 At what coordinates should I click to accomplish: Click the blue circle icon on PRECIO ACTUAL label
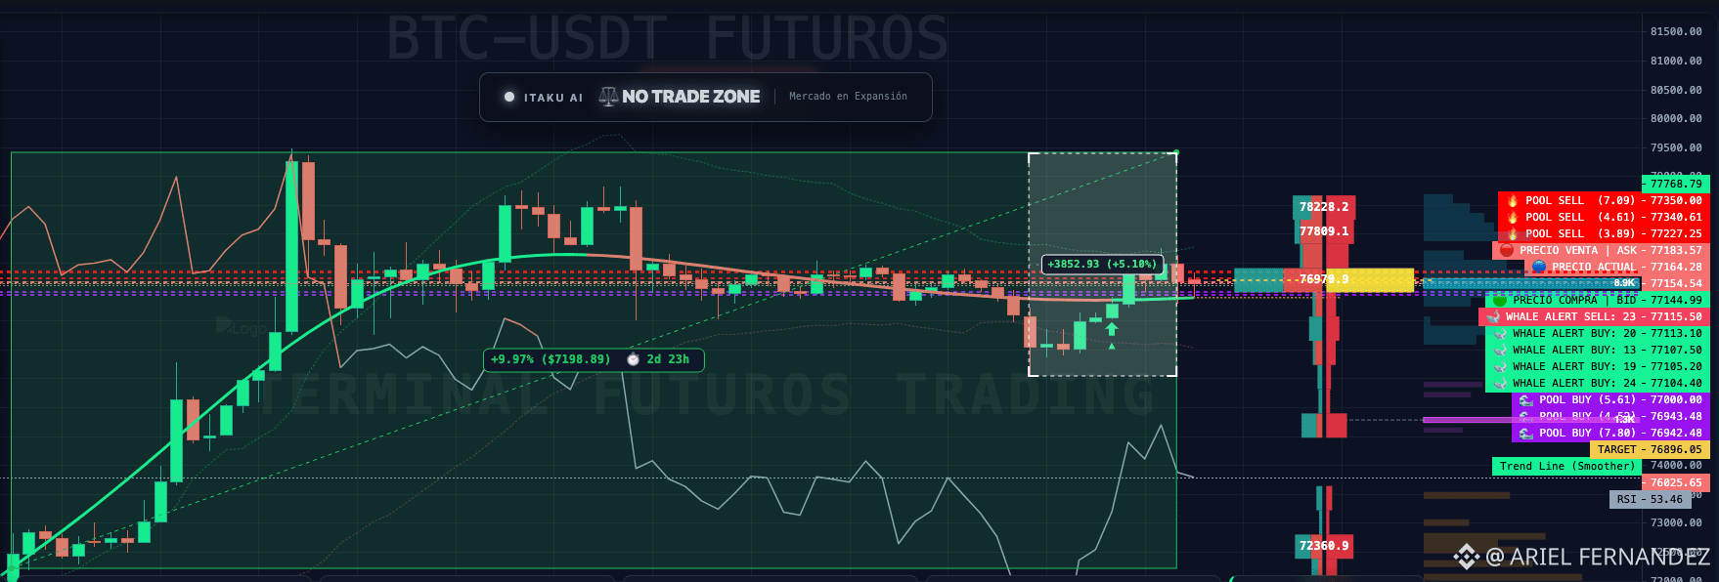tap(1539, 267)
